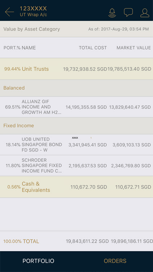Click the PORT.% column header
153x272 pixels.
[12, 48]
